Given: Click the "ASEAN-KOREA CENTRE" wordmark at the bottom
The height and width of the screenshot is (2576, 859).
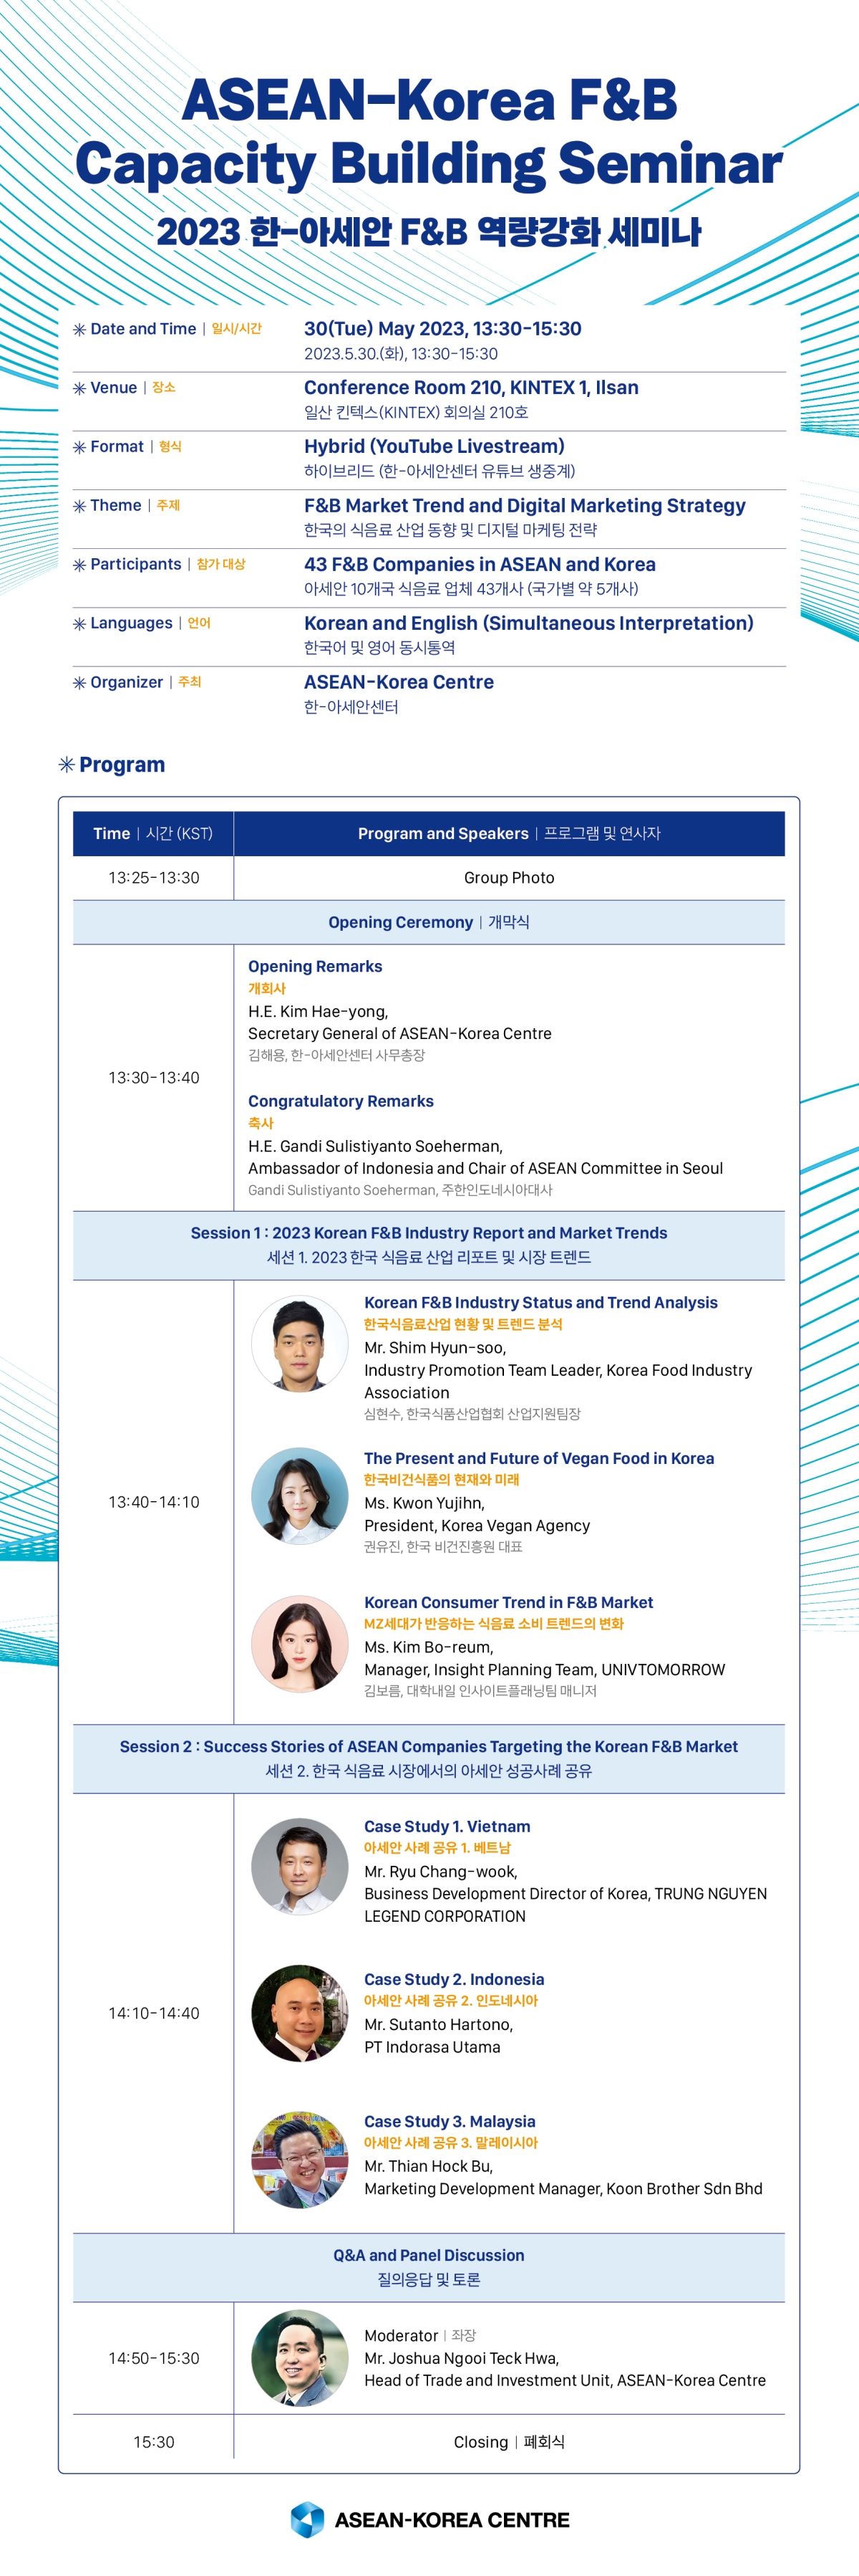Looking at the screenshot, I should coord(452,2520).
